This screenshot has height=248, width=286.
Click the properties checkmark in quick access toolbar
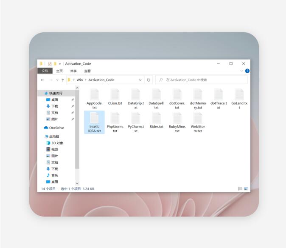coord(50,64)
